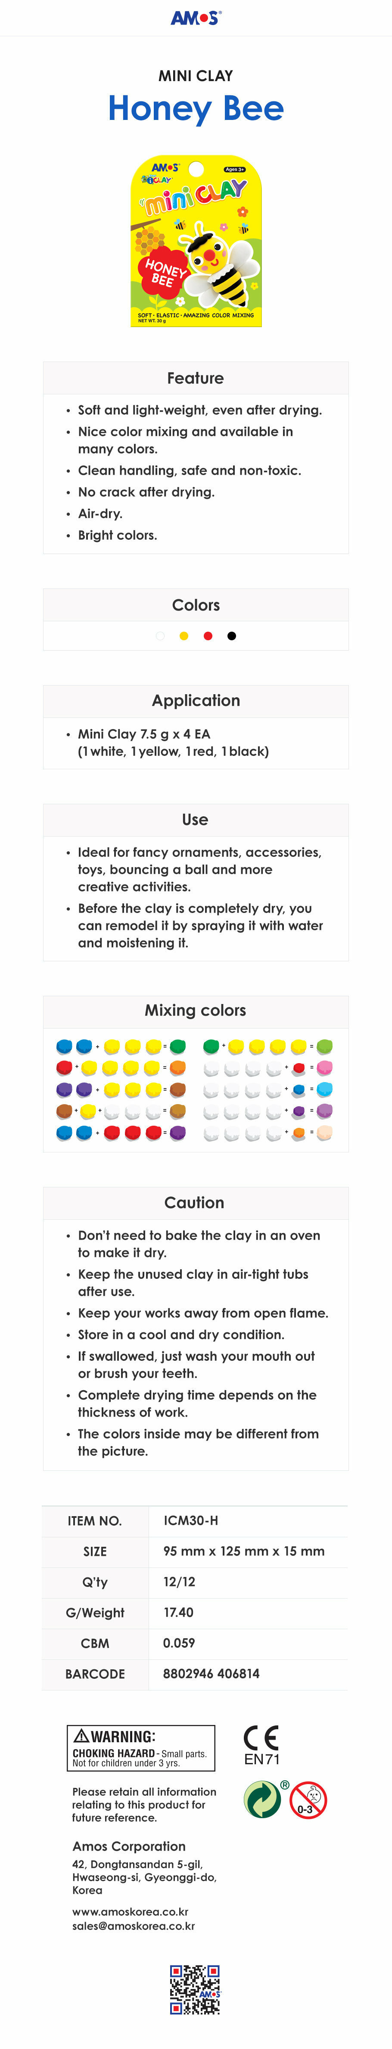
Task: Click the Mixing colors section header
Action: [x=195, y=1010]
